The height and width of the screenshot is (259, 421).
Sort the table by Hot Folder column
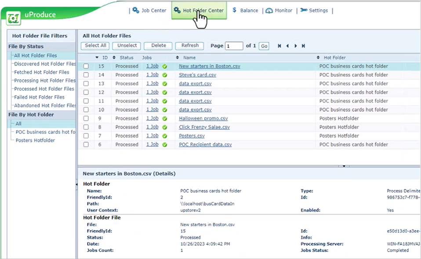click(331, 57)
